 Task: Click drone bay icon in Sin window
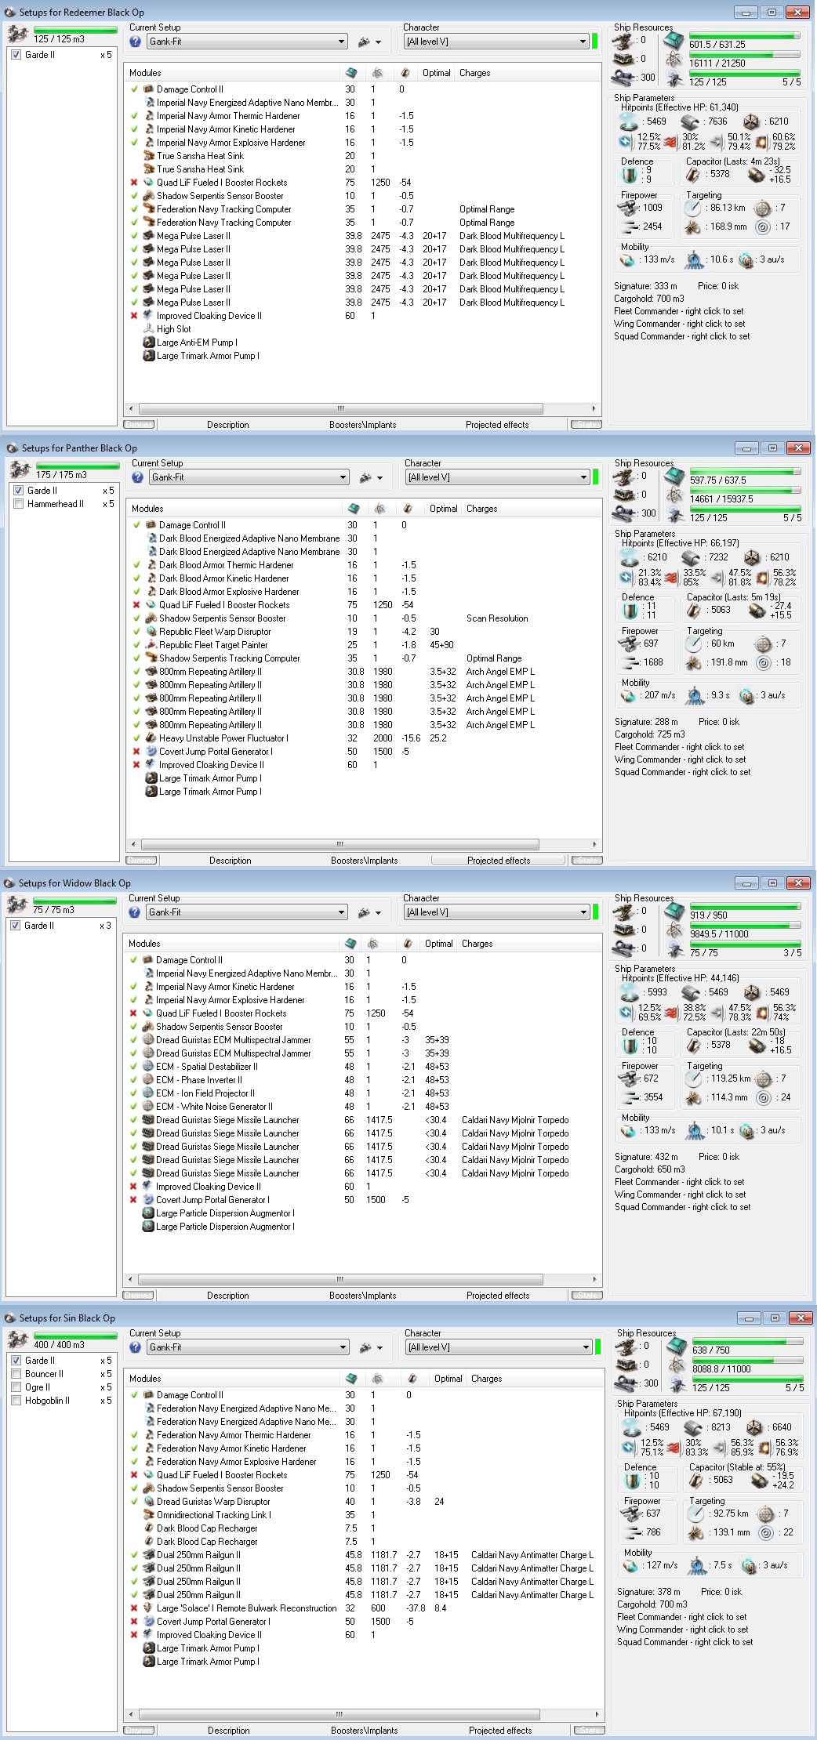coord(17,1339)
